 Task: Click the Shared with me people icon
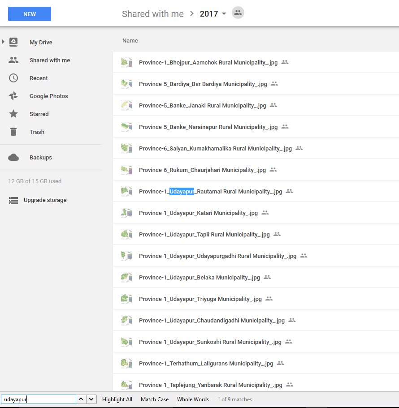13,60
